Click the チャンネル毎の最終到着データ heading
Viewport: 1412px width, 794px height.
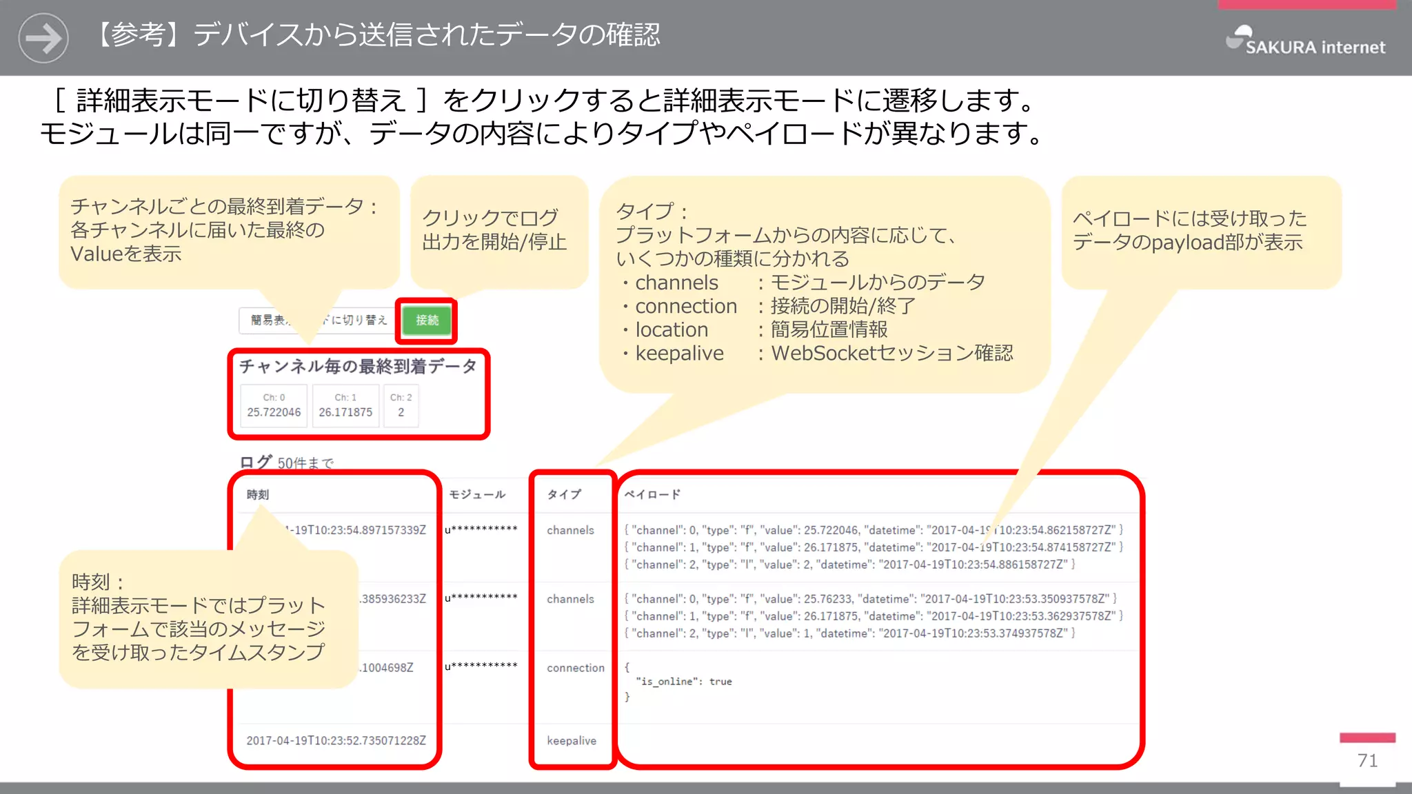[x=358, y=366]
